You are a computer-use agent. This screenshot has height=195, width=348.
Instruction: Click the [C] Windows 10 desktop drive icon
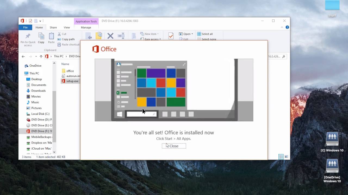332,142
